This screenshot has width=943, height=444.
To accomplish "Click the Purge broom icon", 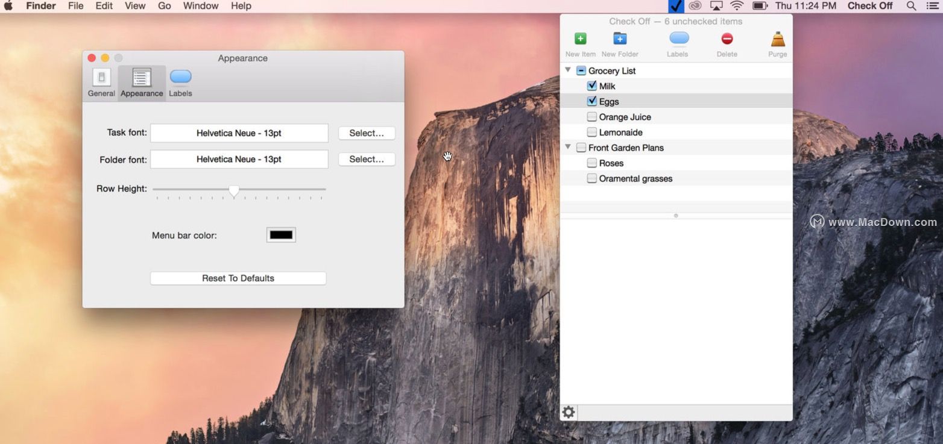I will click(x=777, y=39).
